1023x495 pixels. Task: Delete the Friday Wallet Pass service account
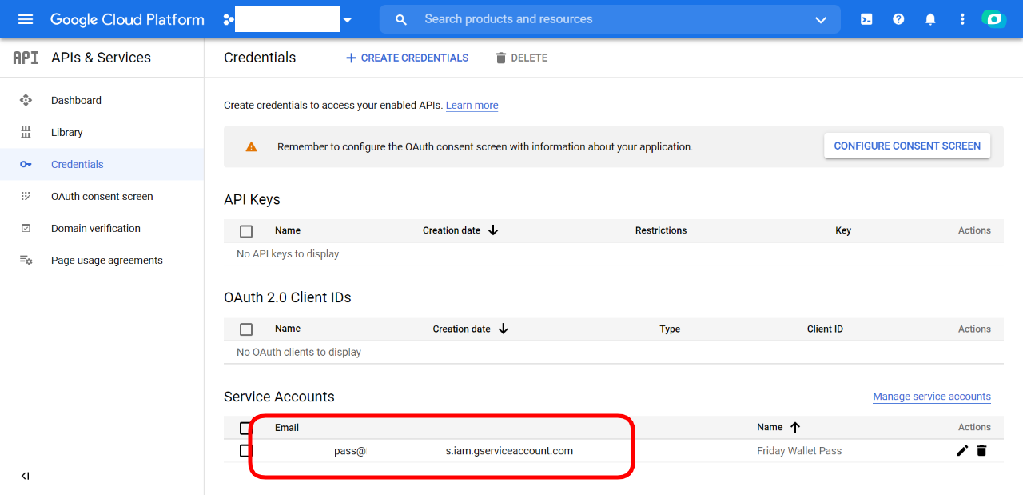(x=981, y=451)
